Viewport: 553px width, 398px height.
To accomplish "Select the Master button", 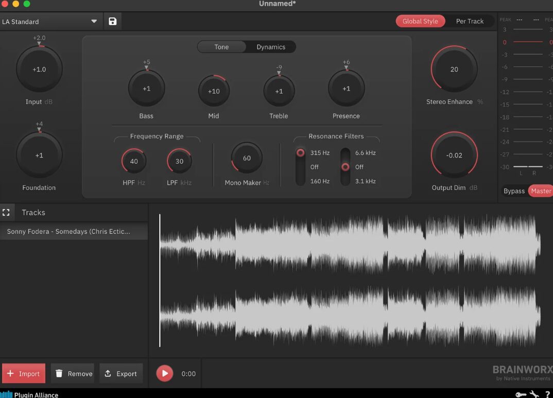I will click(541, 191).
